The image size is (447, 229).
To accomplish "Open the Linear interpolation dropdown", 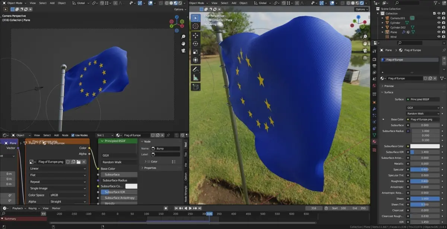I will [58, 168].
